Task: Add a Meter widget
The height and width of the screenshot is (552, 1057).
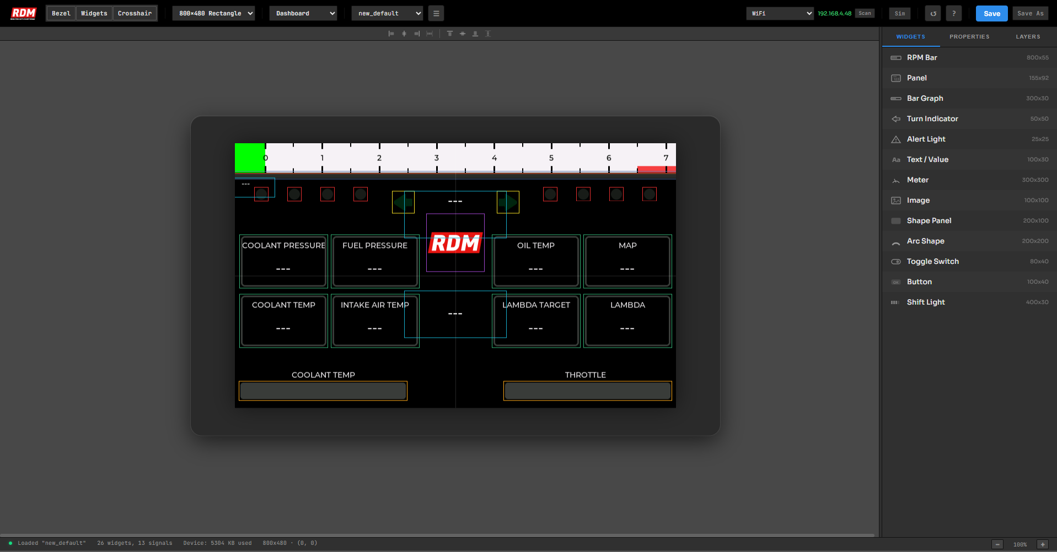Action: [x=969, y=180]
